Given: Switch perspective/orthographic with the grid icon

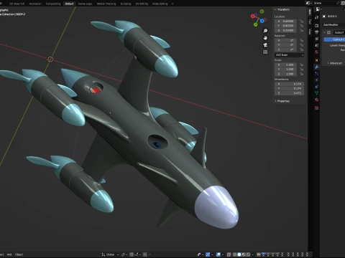Looking at the screenshot, I should coord(265,52).
